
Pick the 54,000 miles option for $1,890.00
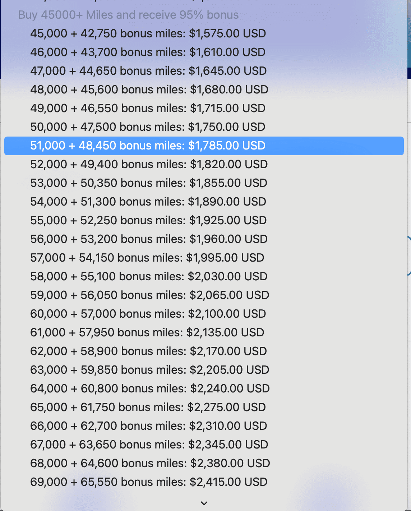pos(148,202)
